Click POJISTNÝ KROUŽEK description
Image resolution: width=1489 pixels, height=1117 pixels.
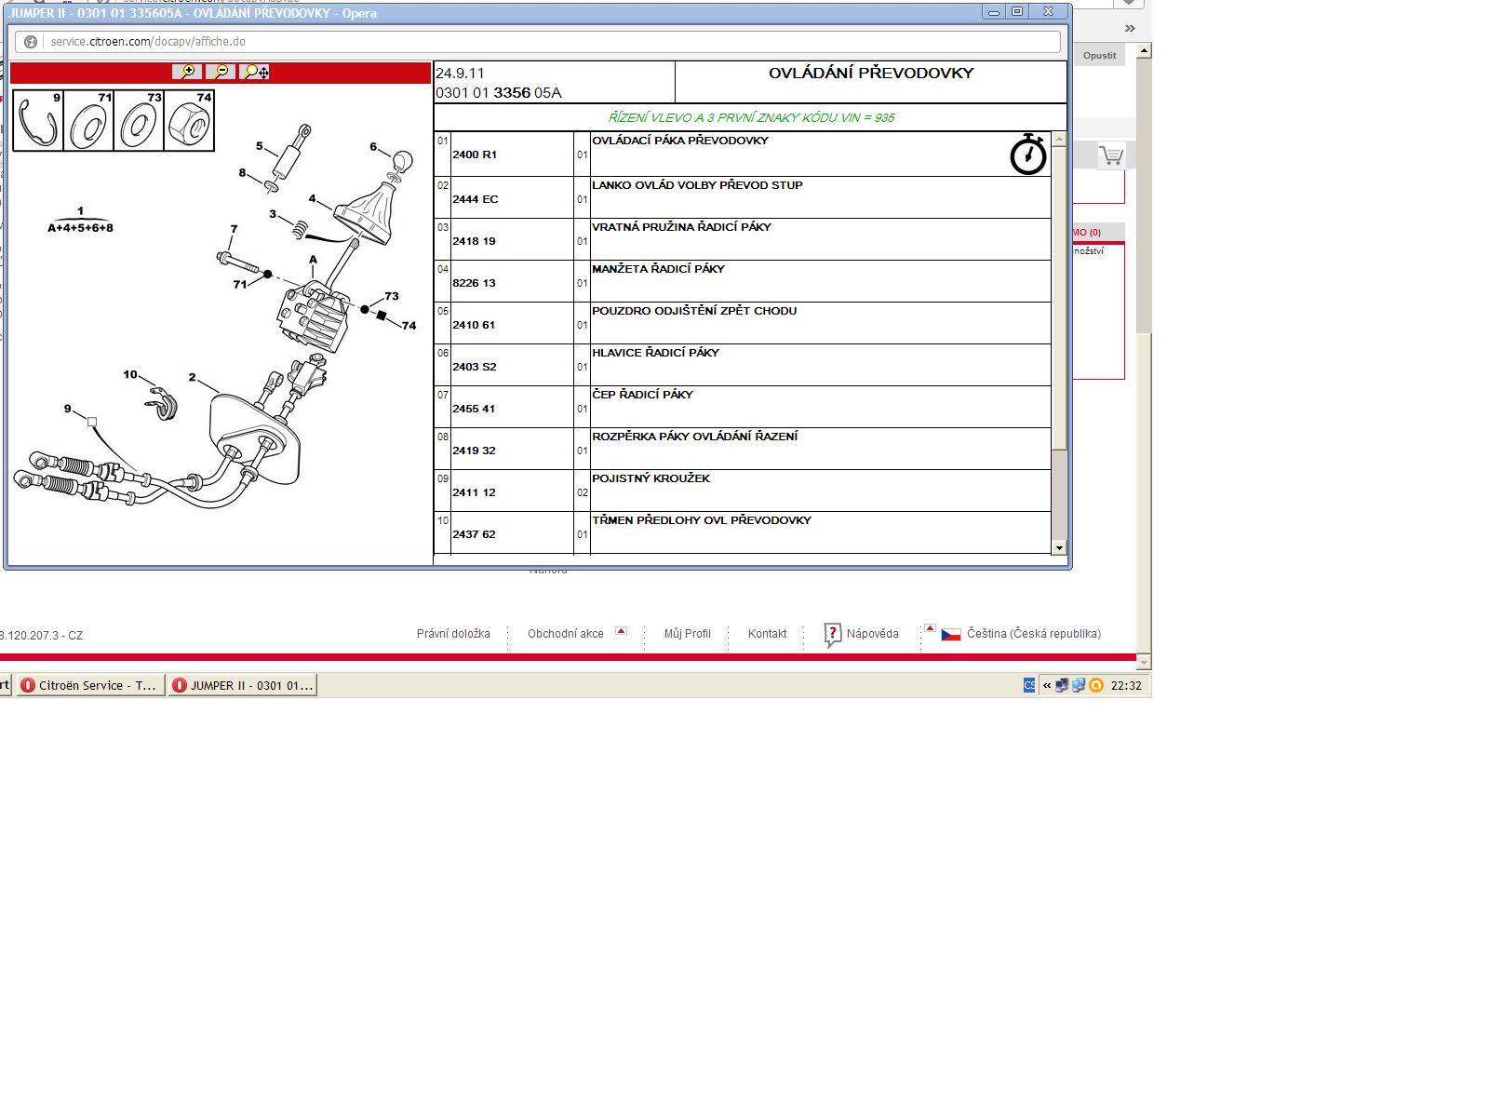651,478
